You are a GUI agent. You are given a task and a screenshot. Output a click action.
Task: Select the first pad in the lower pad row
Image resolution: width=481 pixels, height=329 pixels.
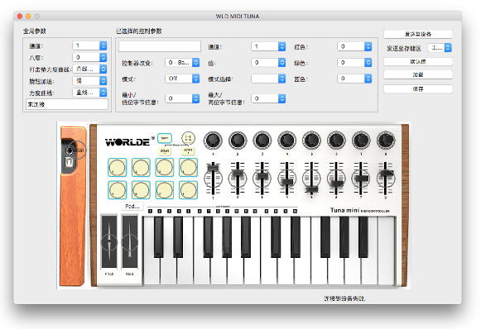pyautogui.click(x=118, y=190)
